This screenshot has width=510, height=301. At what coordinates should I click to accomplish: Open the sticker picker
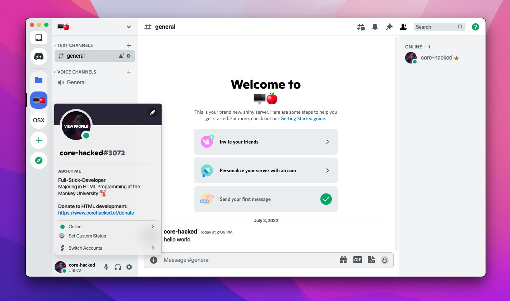point(371,260)
